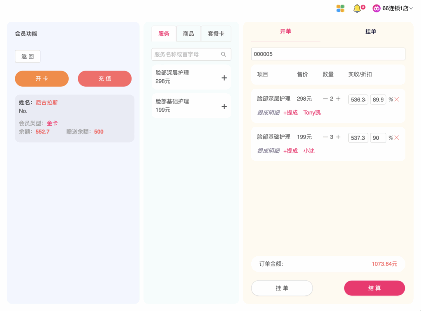Switch to the 商品 tab
421x311 pixels.
188,34
